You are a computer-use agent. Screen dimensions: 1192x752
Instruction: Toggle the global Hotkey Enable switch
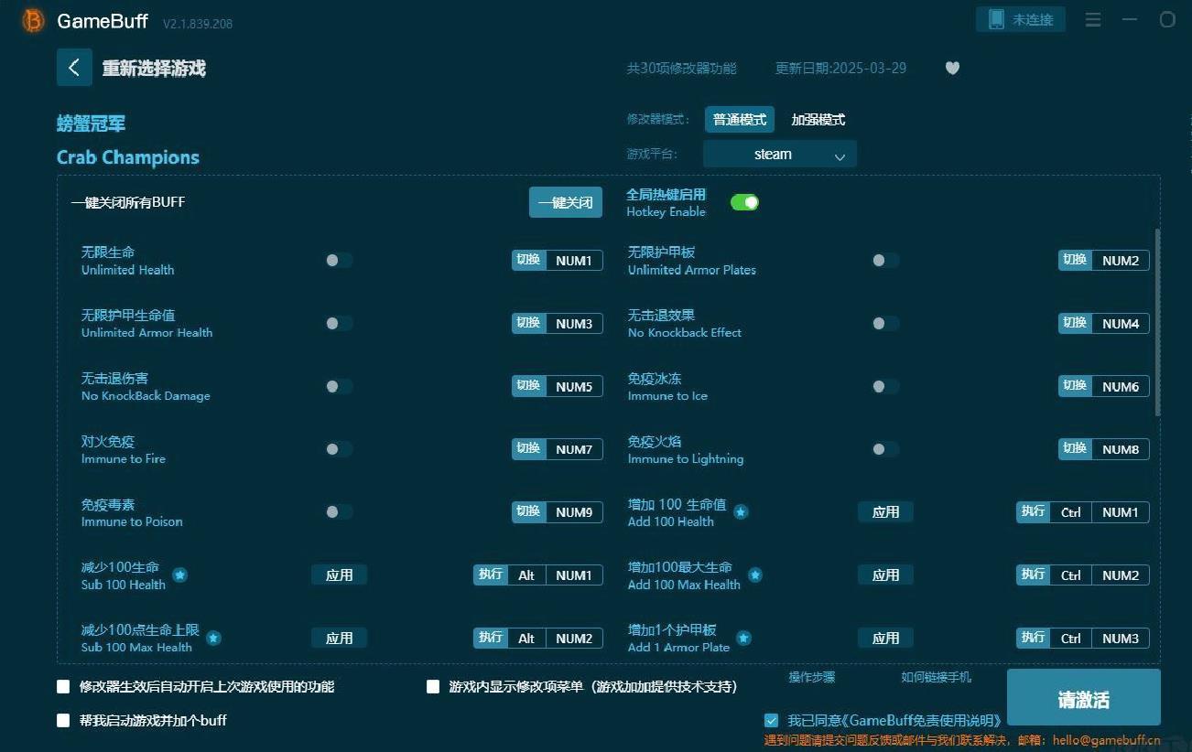[744, 202]
